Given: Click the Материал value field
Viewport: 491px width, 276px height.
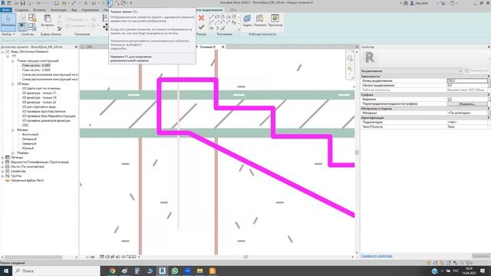Looking at the screenshot, I should (x=467, y=113).
